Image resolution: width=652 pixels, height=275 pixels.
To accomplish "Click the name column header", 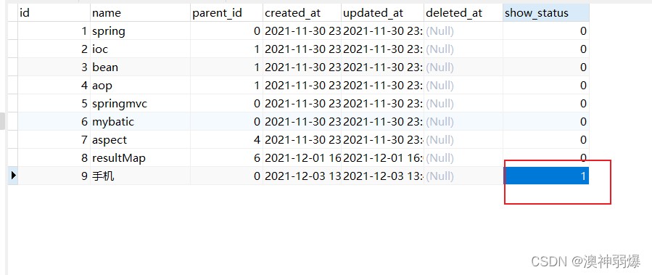I will [140, 13].
